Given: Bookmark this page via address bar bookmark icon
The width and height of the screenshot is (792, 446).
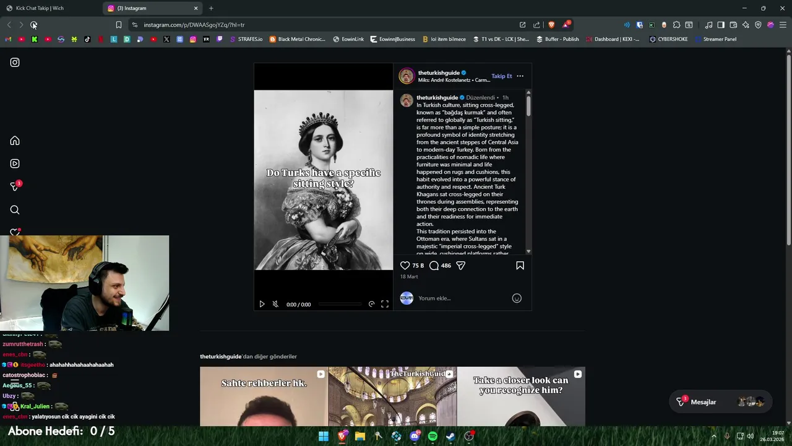Looking at the screenshot, I should click(119, 25).
